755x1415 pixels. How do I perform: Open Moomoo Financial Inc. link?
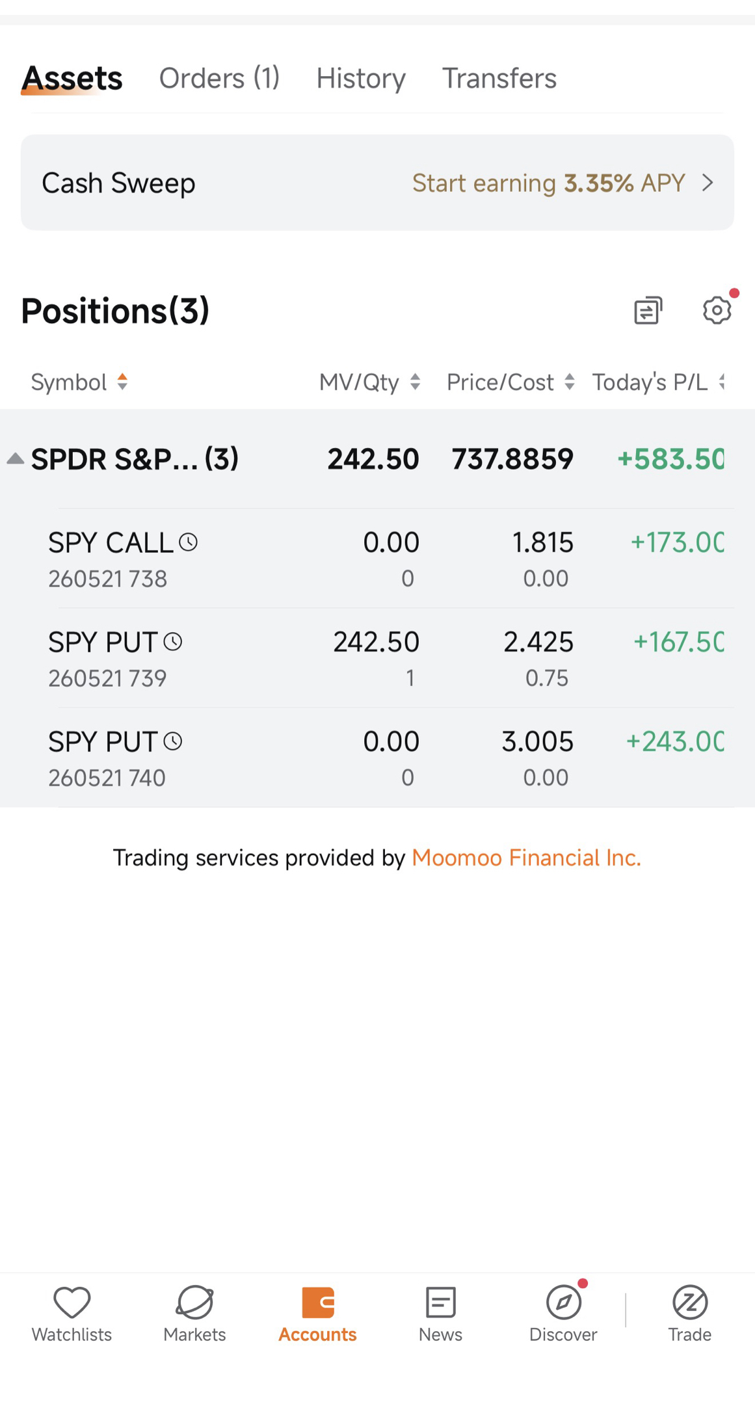coord(526,858)
